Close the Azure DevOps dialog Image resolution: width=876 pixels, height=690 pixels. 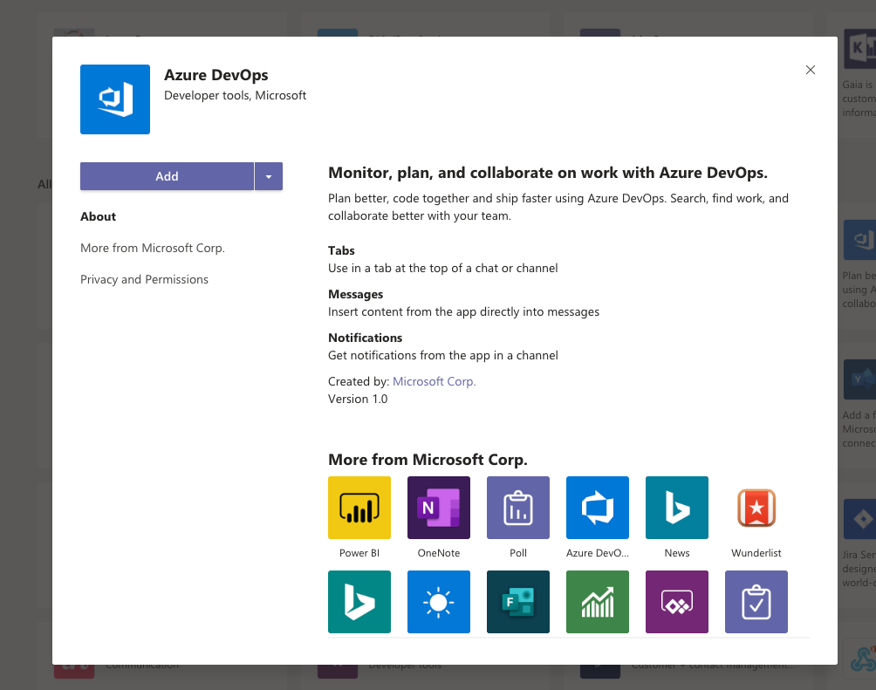810,70
